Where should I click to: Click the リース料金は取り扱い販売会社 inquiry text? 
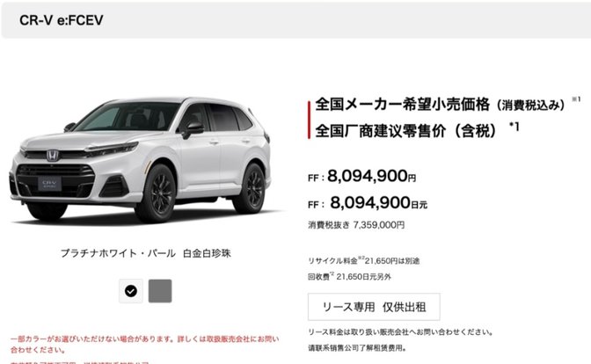pyautogui.click(x=401, y=332)
